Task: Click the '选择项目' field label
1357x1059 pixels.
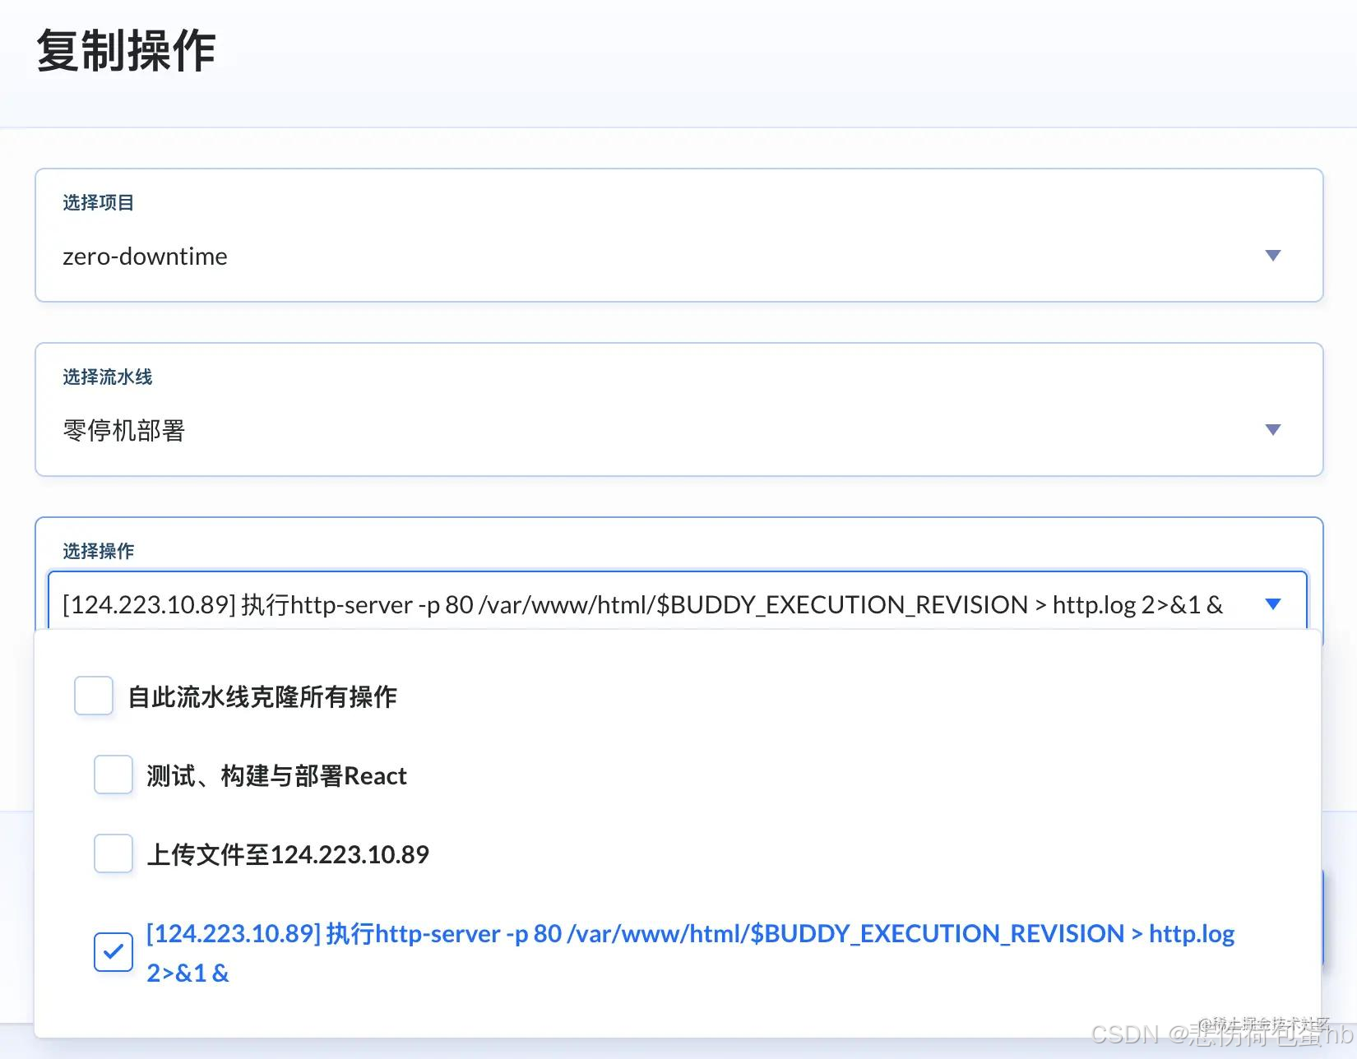Action: coord(99,202)
